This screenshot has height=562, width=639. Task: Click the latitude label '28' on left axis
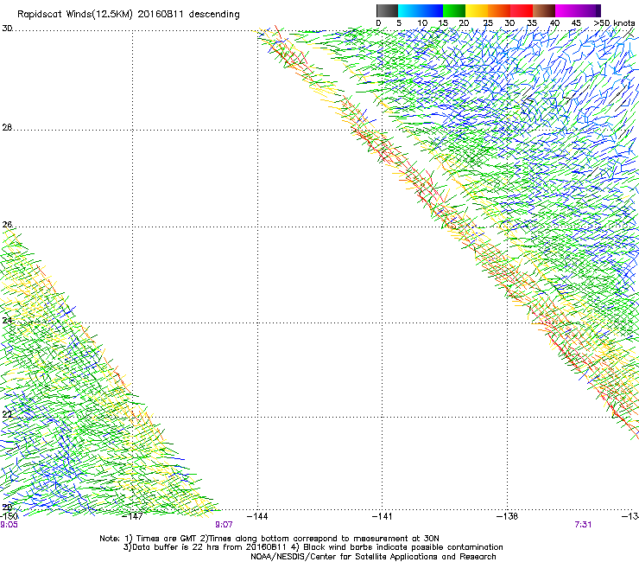[x=7, y=127]
